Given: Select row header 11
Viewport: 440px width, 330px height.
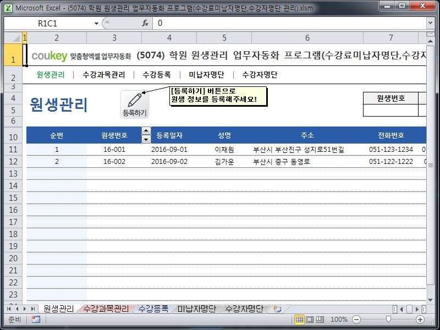Looking at the screenshot, I should (13, 149).
